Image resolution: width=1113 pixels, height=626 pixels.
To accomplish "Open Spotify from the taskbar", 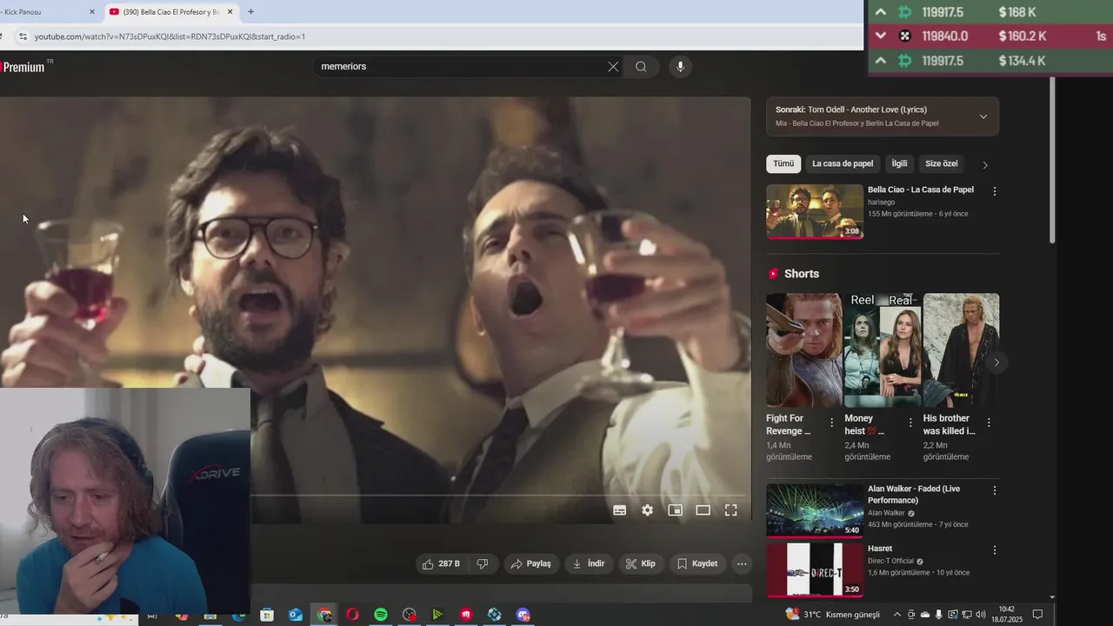I will point(381,615).
